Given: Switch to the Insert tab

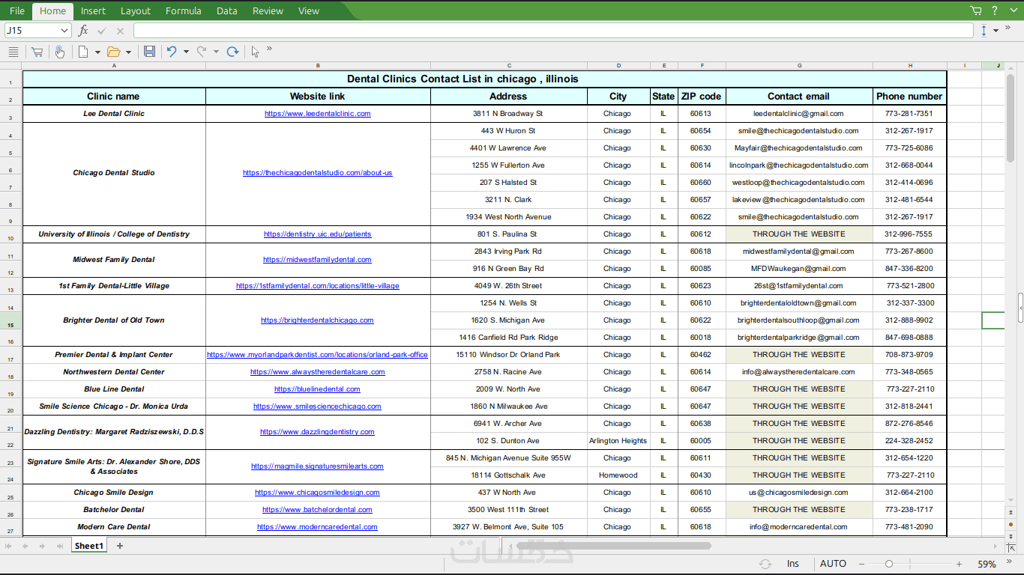Looking at the screenshot, I should click(x=93, y=10).
